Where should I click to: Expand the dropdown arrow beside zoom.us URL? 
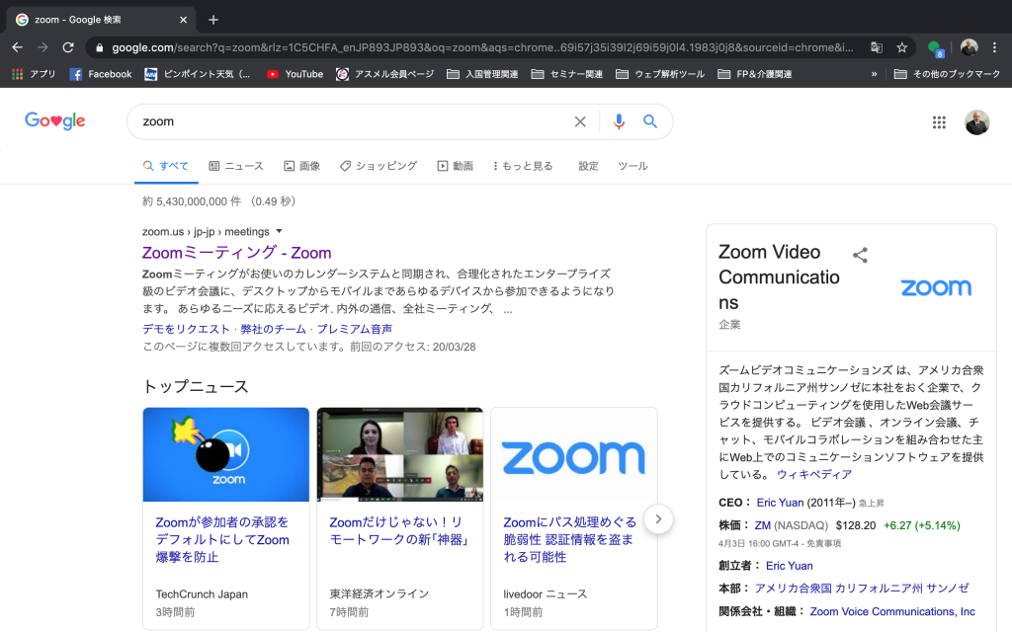[279, 231]
